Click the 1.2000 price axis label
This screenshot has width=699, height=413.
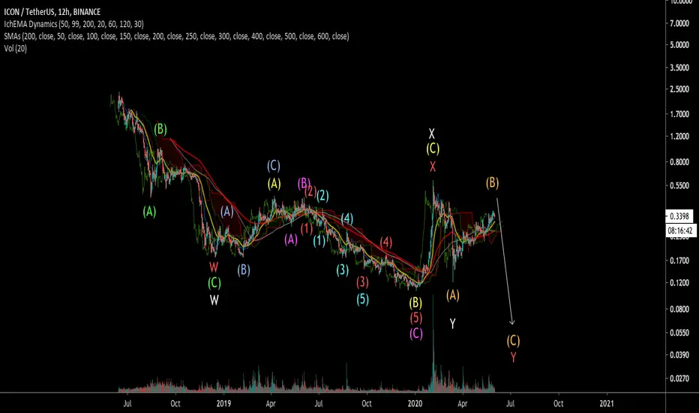coord(679,137)
